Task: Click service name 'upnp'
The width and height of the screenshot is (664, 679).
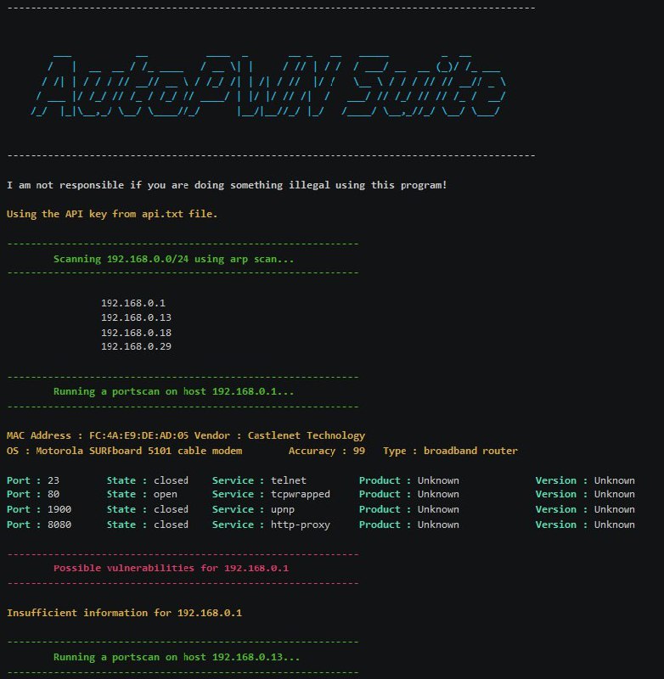Action: point(283,510)
